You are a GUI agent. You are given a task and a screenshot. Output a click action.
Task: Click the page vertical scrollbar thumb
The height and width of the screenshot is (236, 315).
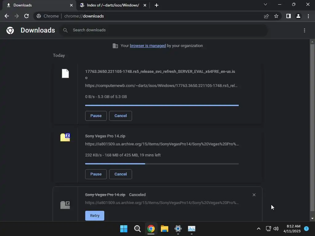click(x=312, y=128)
